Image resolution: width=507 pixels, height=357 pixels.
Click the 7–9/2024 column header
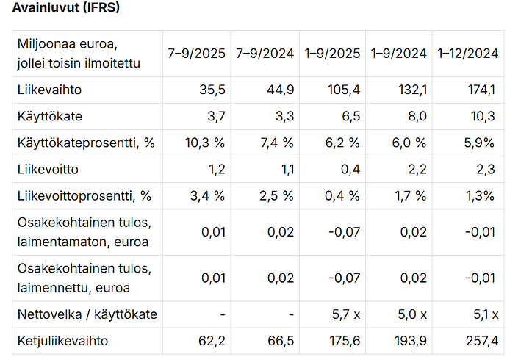(x=265, y=53)
